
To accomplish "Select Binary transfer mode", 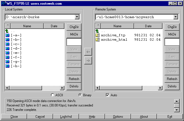I will click(x=80, y=95).
